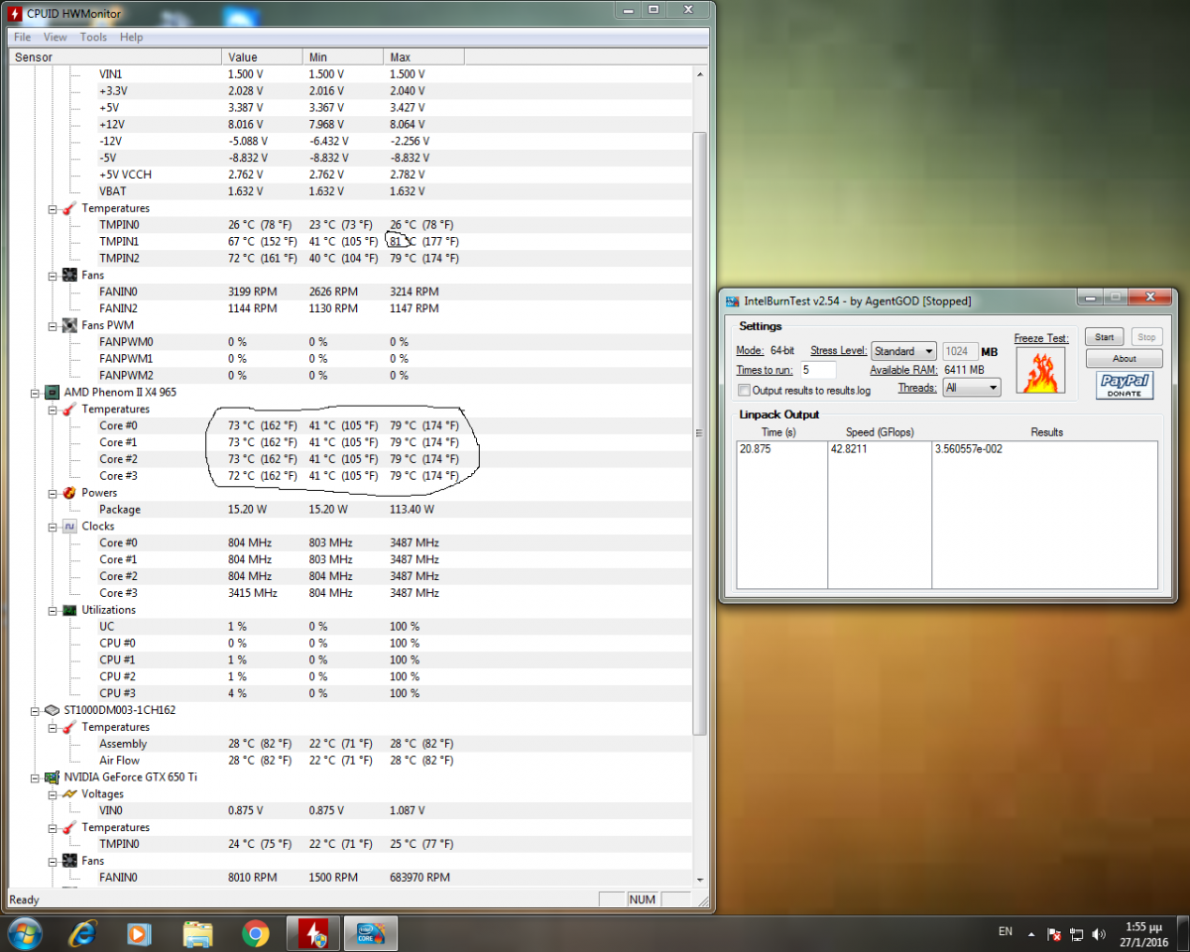Image resolution: width=1190 pixels, height=952 pixels.
Task: Click the fan icon next to Fans PWM
Action: click(69, 325)
